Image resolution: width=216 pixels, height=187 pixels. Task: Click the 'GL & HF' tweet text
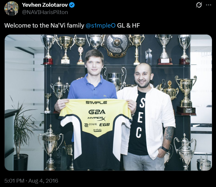129,25
